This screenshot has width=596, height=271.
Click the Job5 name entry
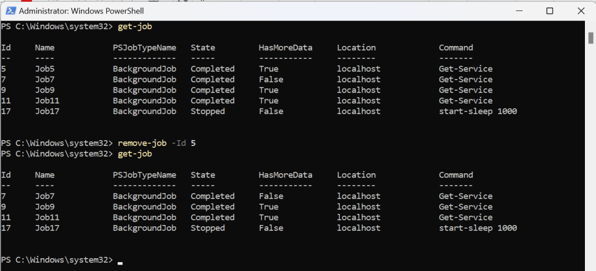pos(45,69)
